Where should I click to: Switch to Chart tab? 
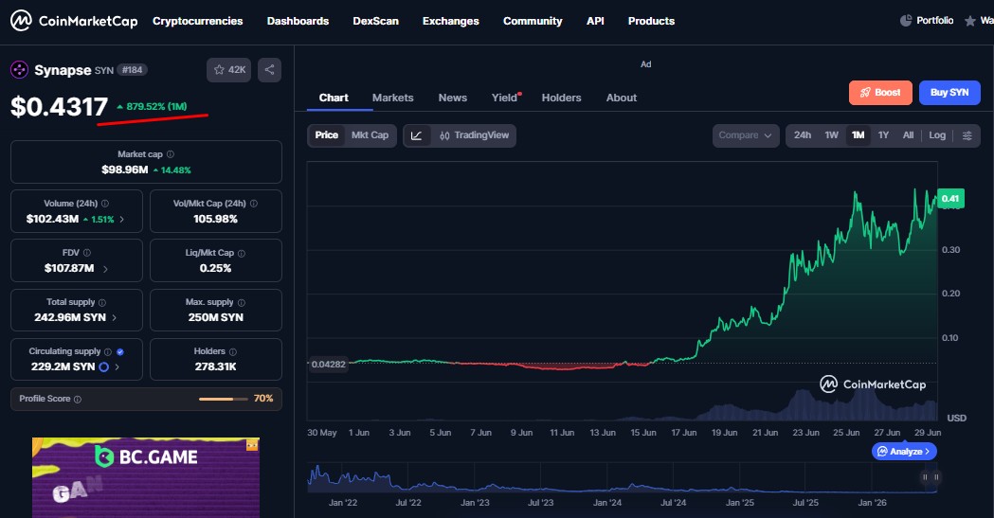[x=334, y=98]
